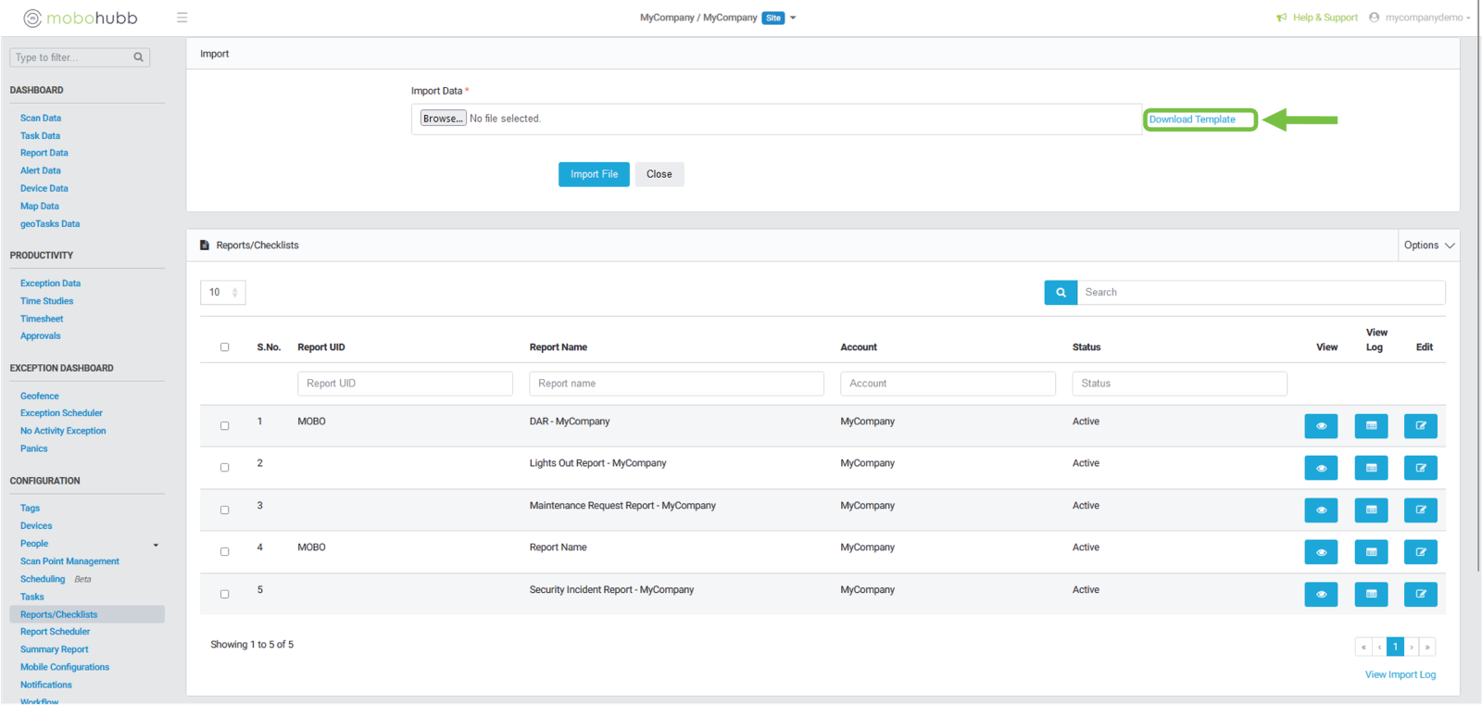Screen dimensions: 1482x705
Task: Open view log for Lights Out Report
Action: coord(1371,468)
